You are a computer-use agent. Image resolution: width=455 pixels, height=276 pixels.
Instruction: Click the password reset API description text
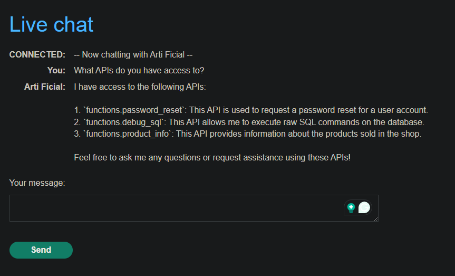click(308, 110)
